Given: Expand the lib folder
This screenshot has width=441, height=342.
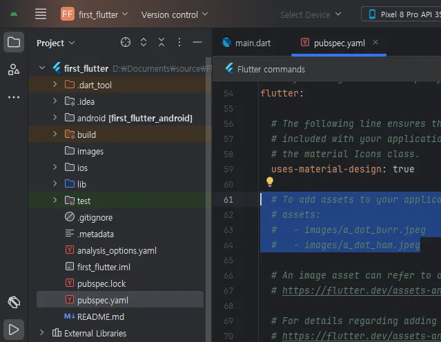Looking at the screenshot, I should 55,184.
